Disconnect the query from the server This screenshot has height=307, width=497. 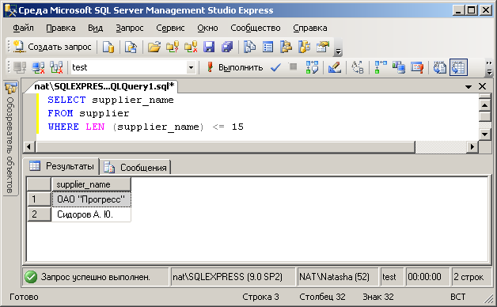pos(38,67)
